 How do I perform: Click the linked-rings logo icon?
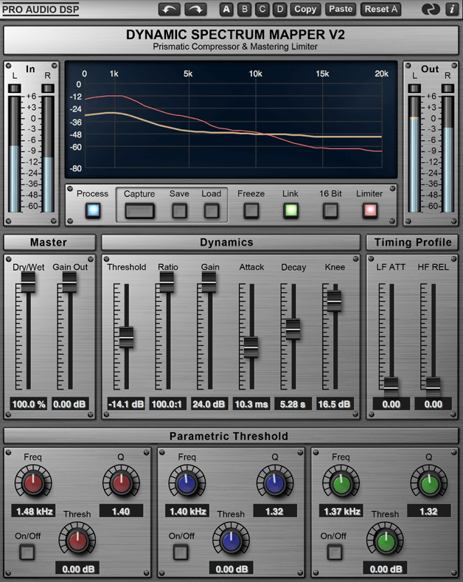[x=431, y=10]
